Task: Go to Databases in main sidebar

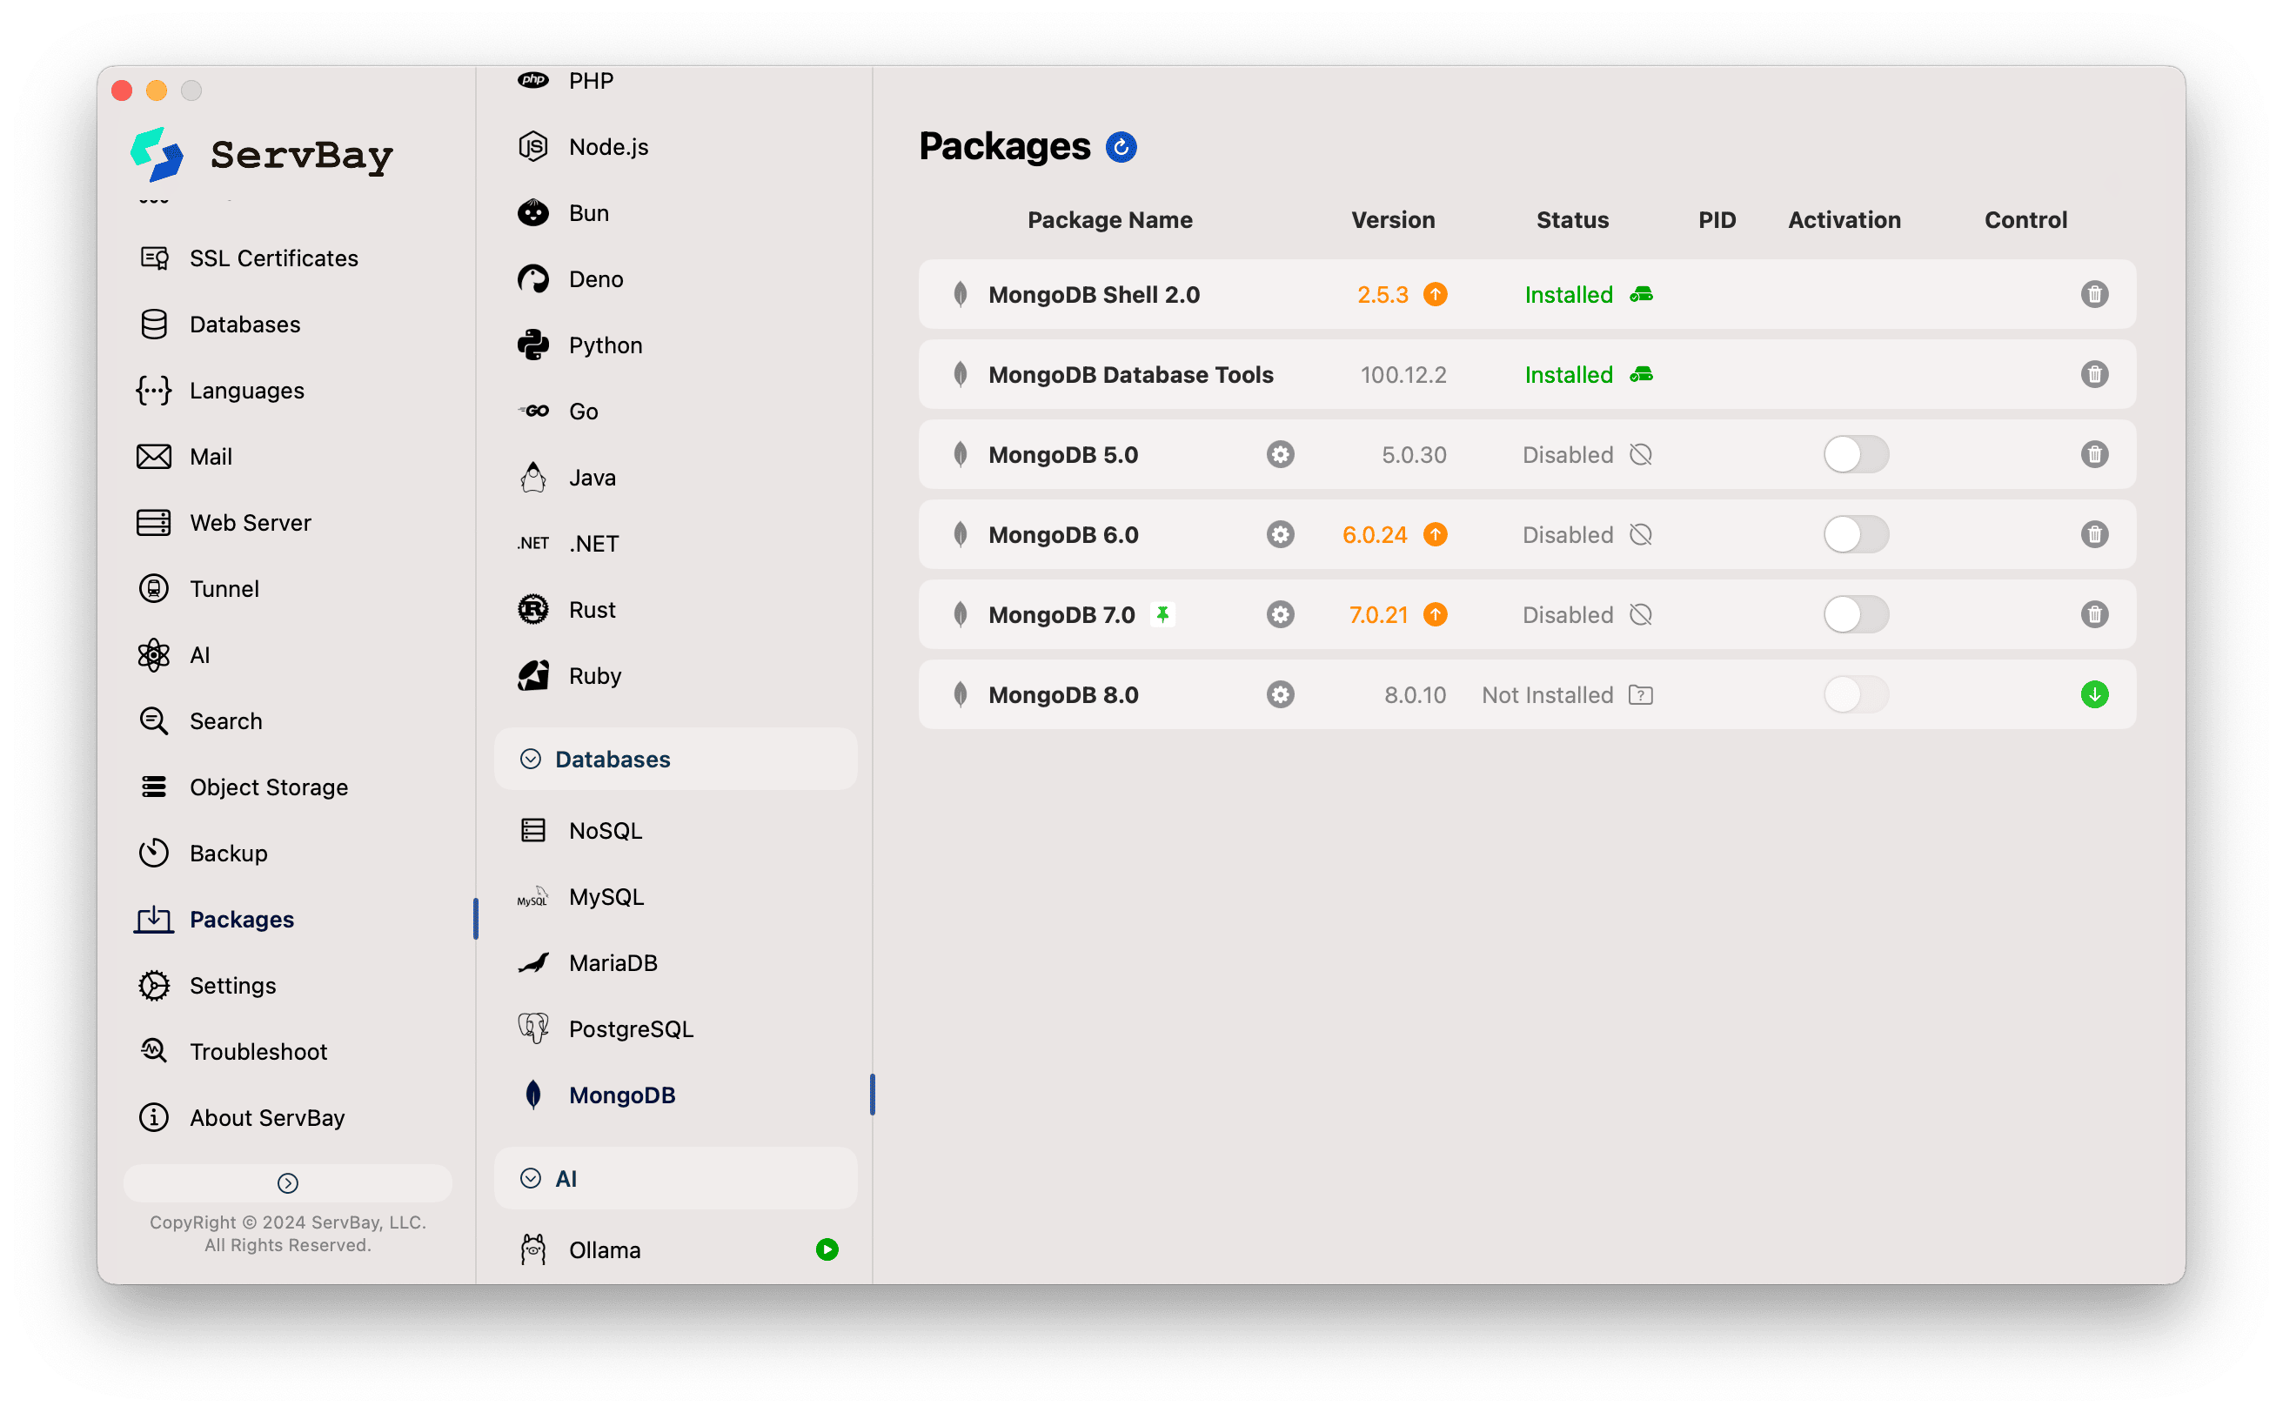Action: click(218, 325)
